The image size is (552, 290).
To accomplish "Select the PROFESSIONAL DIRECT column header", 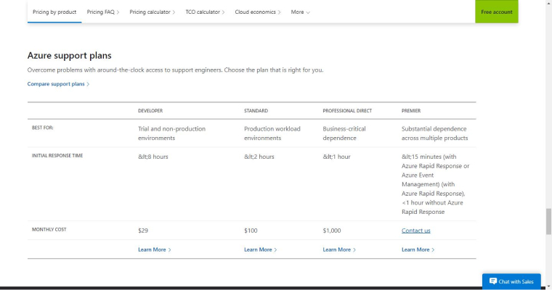I will [347, 111].
